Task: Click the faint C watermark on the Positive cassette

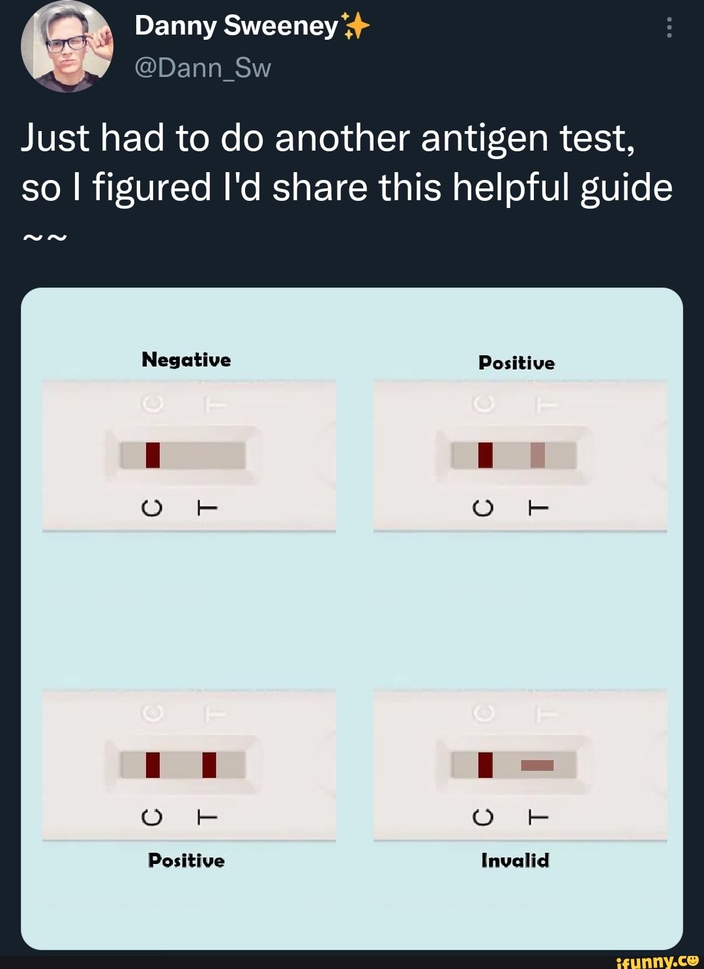Action: coord(483,405)
